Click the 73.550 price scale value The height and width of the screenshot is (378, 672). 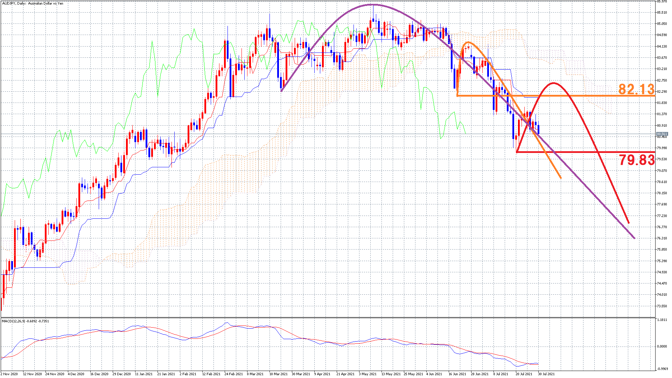pos(662,306)
